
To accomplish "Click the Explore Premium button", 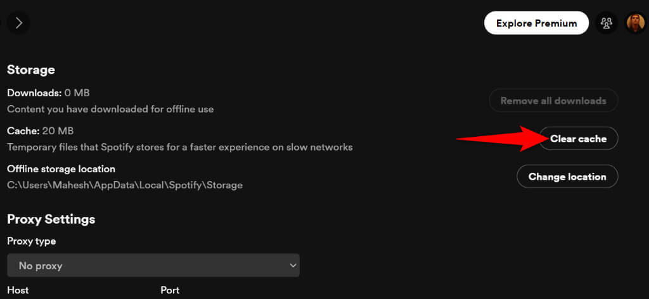I will pyautogui.click(x=536, y=23).
